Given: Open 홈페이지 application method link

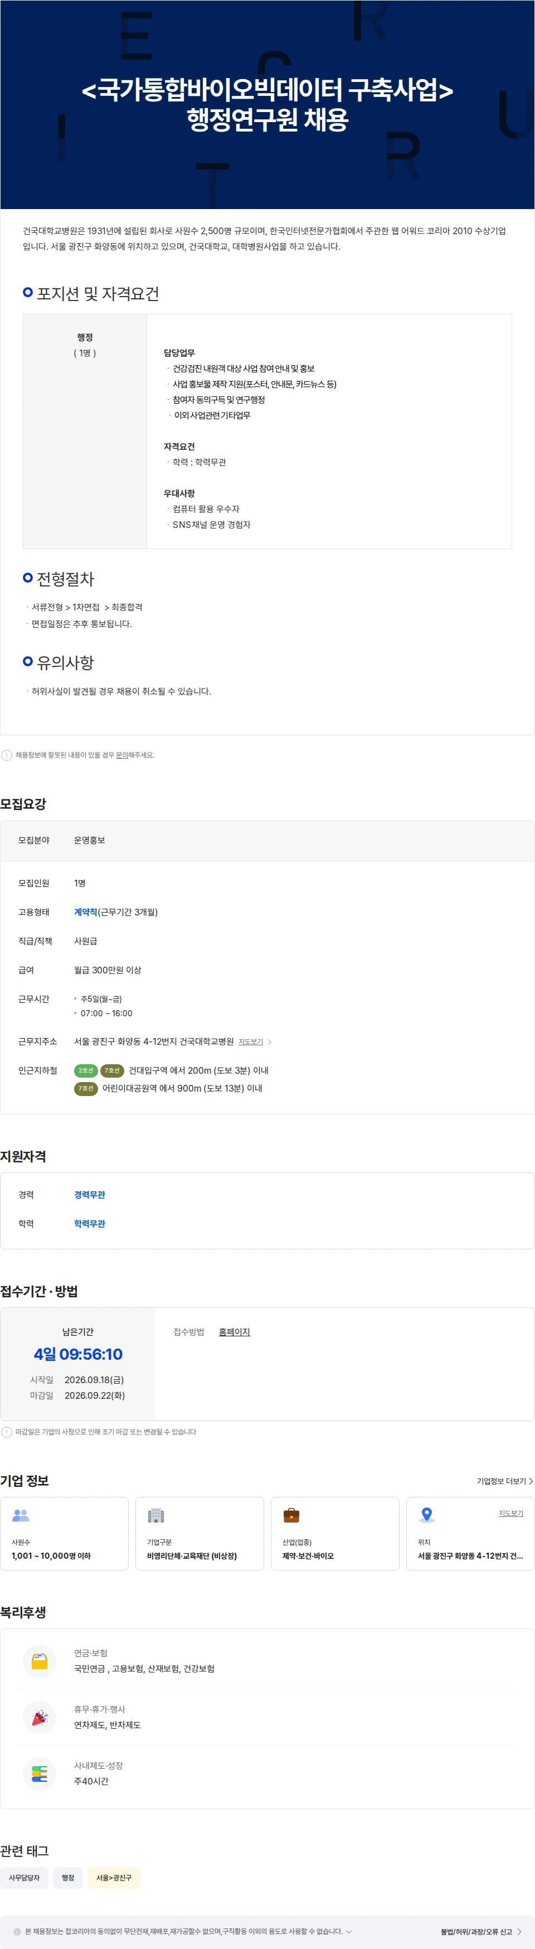Looking at the screenshot, I should click(x=235, y=1332).
